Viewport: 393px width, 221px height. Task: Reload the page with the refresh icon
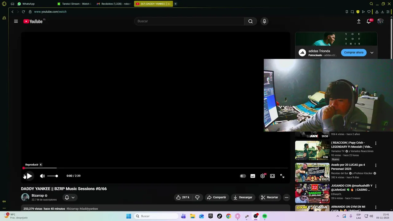[23, 12]
